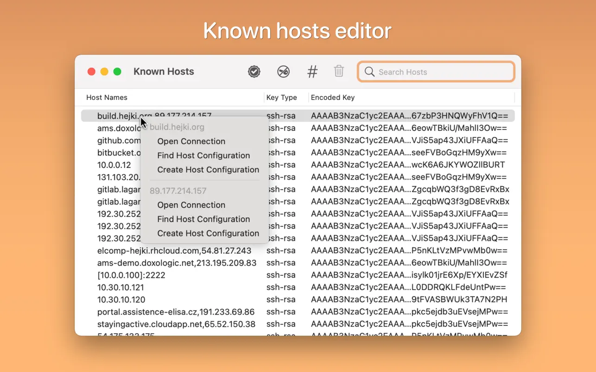Image resolution: width=596 pixels, height=372 pixels.
Task: Choose Create Host Configuration under 89.177.214.157
Action: [x=208, y=234]
